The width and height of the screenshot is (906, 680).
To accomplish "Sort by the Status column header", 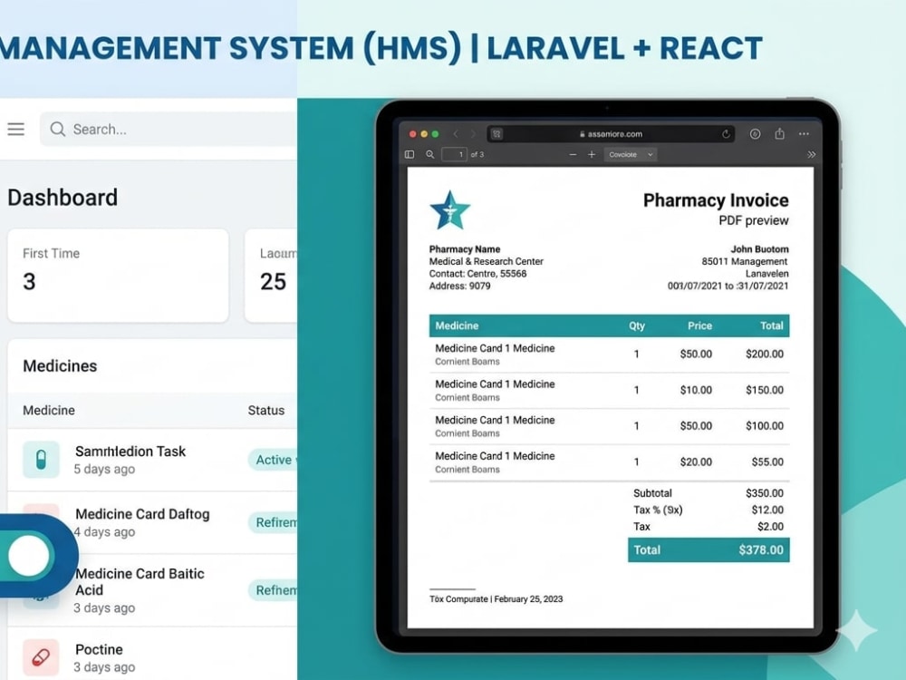I will click(x=265, y=410).
